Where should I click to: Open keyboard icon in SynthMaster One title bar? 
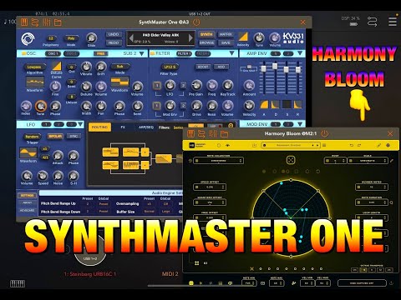point(24,22)
